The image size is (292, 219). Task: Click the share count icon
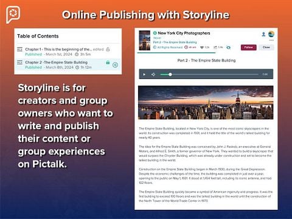(215, 47)
